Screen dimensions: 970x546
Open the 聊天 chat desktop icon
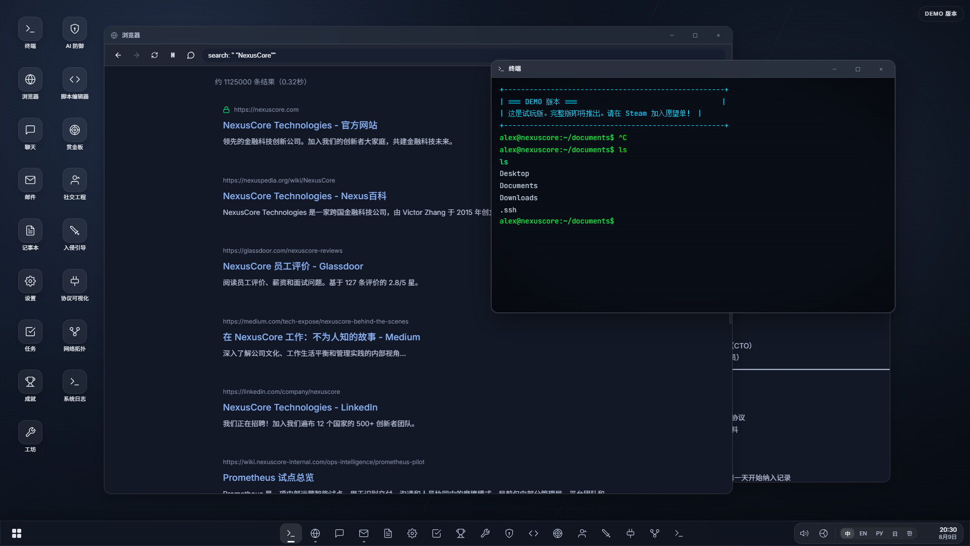click(30, 130)
